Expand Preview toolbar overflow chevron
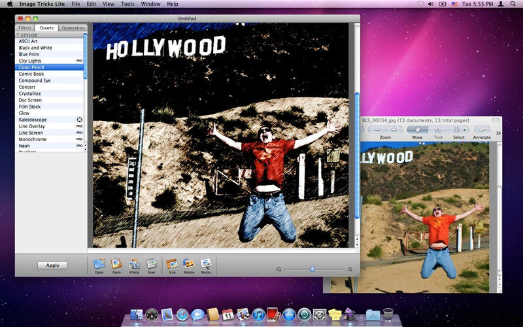The image size is (523, 327). click(498, 133)
